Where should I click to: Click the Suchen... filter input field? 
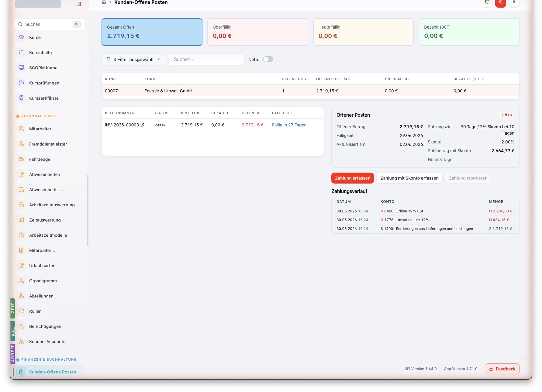(x=207, y=59)
